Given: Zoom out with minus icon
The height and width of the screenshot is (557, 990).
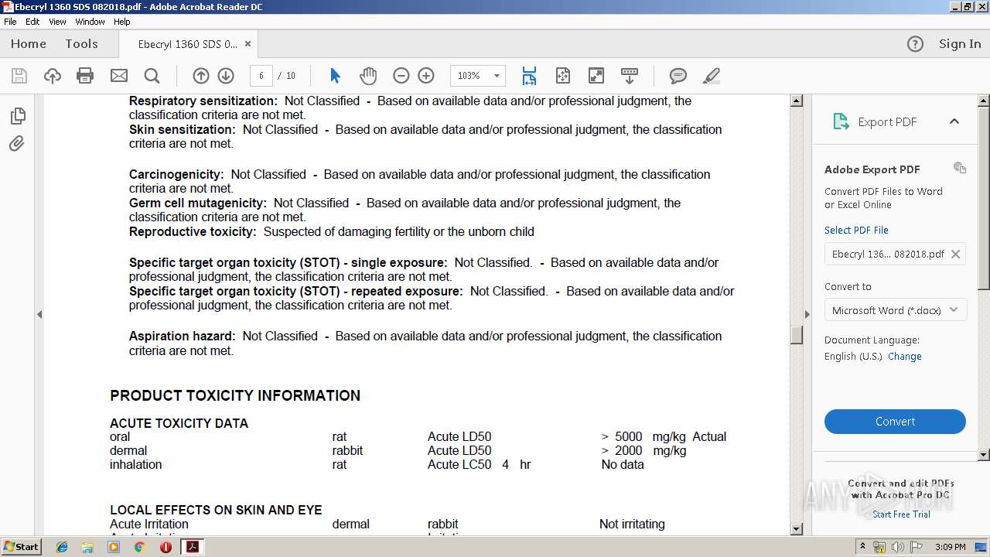Looking at the screenshot, I should (401, 76).
